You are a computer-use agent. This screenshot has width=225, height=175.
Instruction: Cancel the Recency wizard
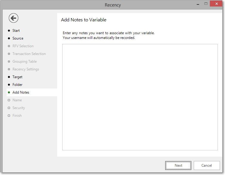[x=207, y=165]
